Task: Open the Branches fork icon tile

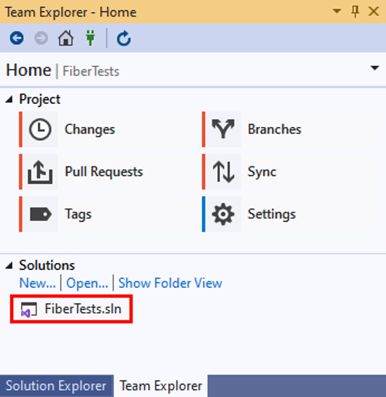Action: (x=223, y=129)
